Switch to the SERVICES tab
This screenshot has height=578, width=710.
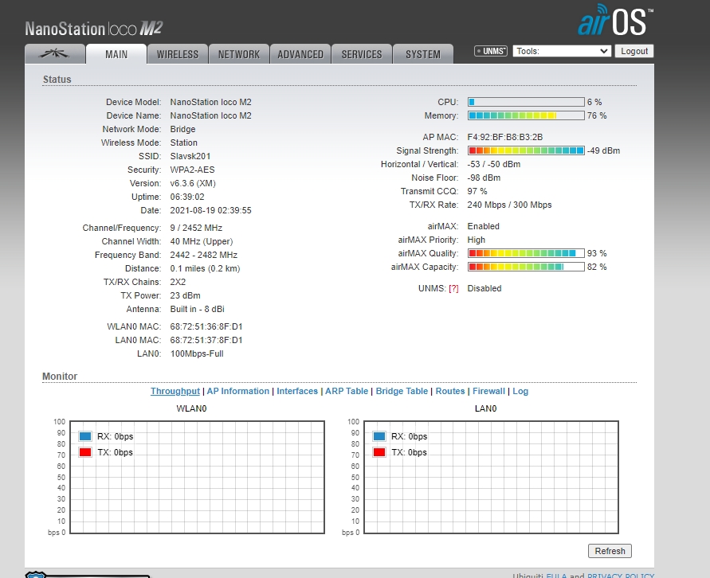click(x=362, y=54)
